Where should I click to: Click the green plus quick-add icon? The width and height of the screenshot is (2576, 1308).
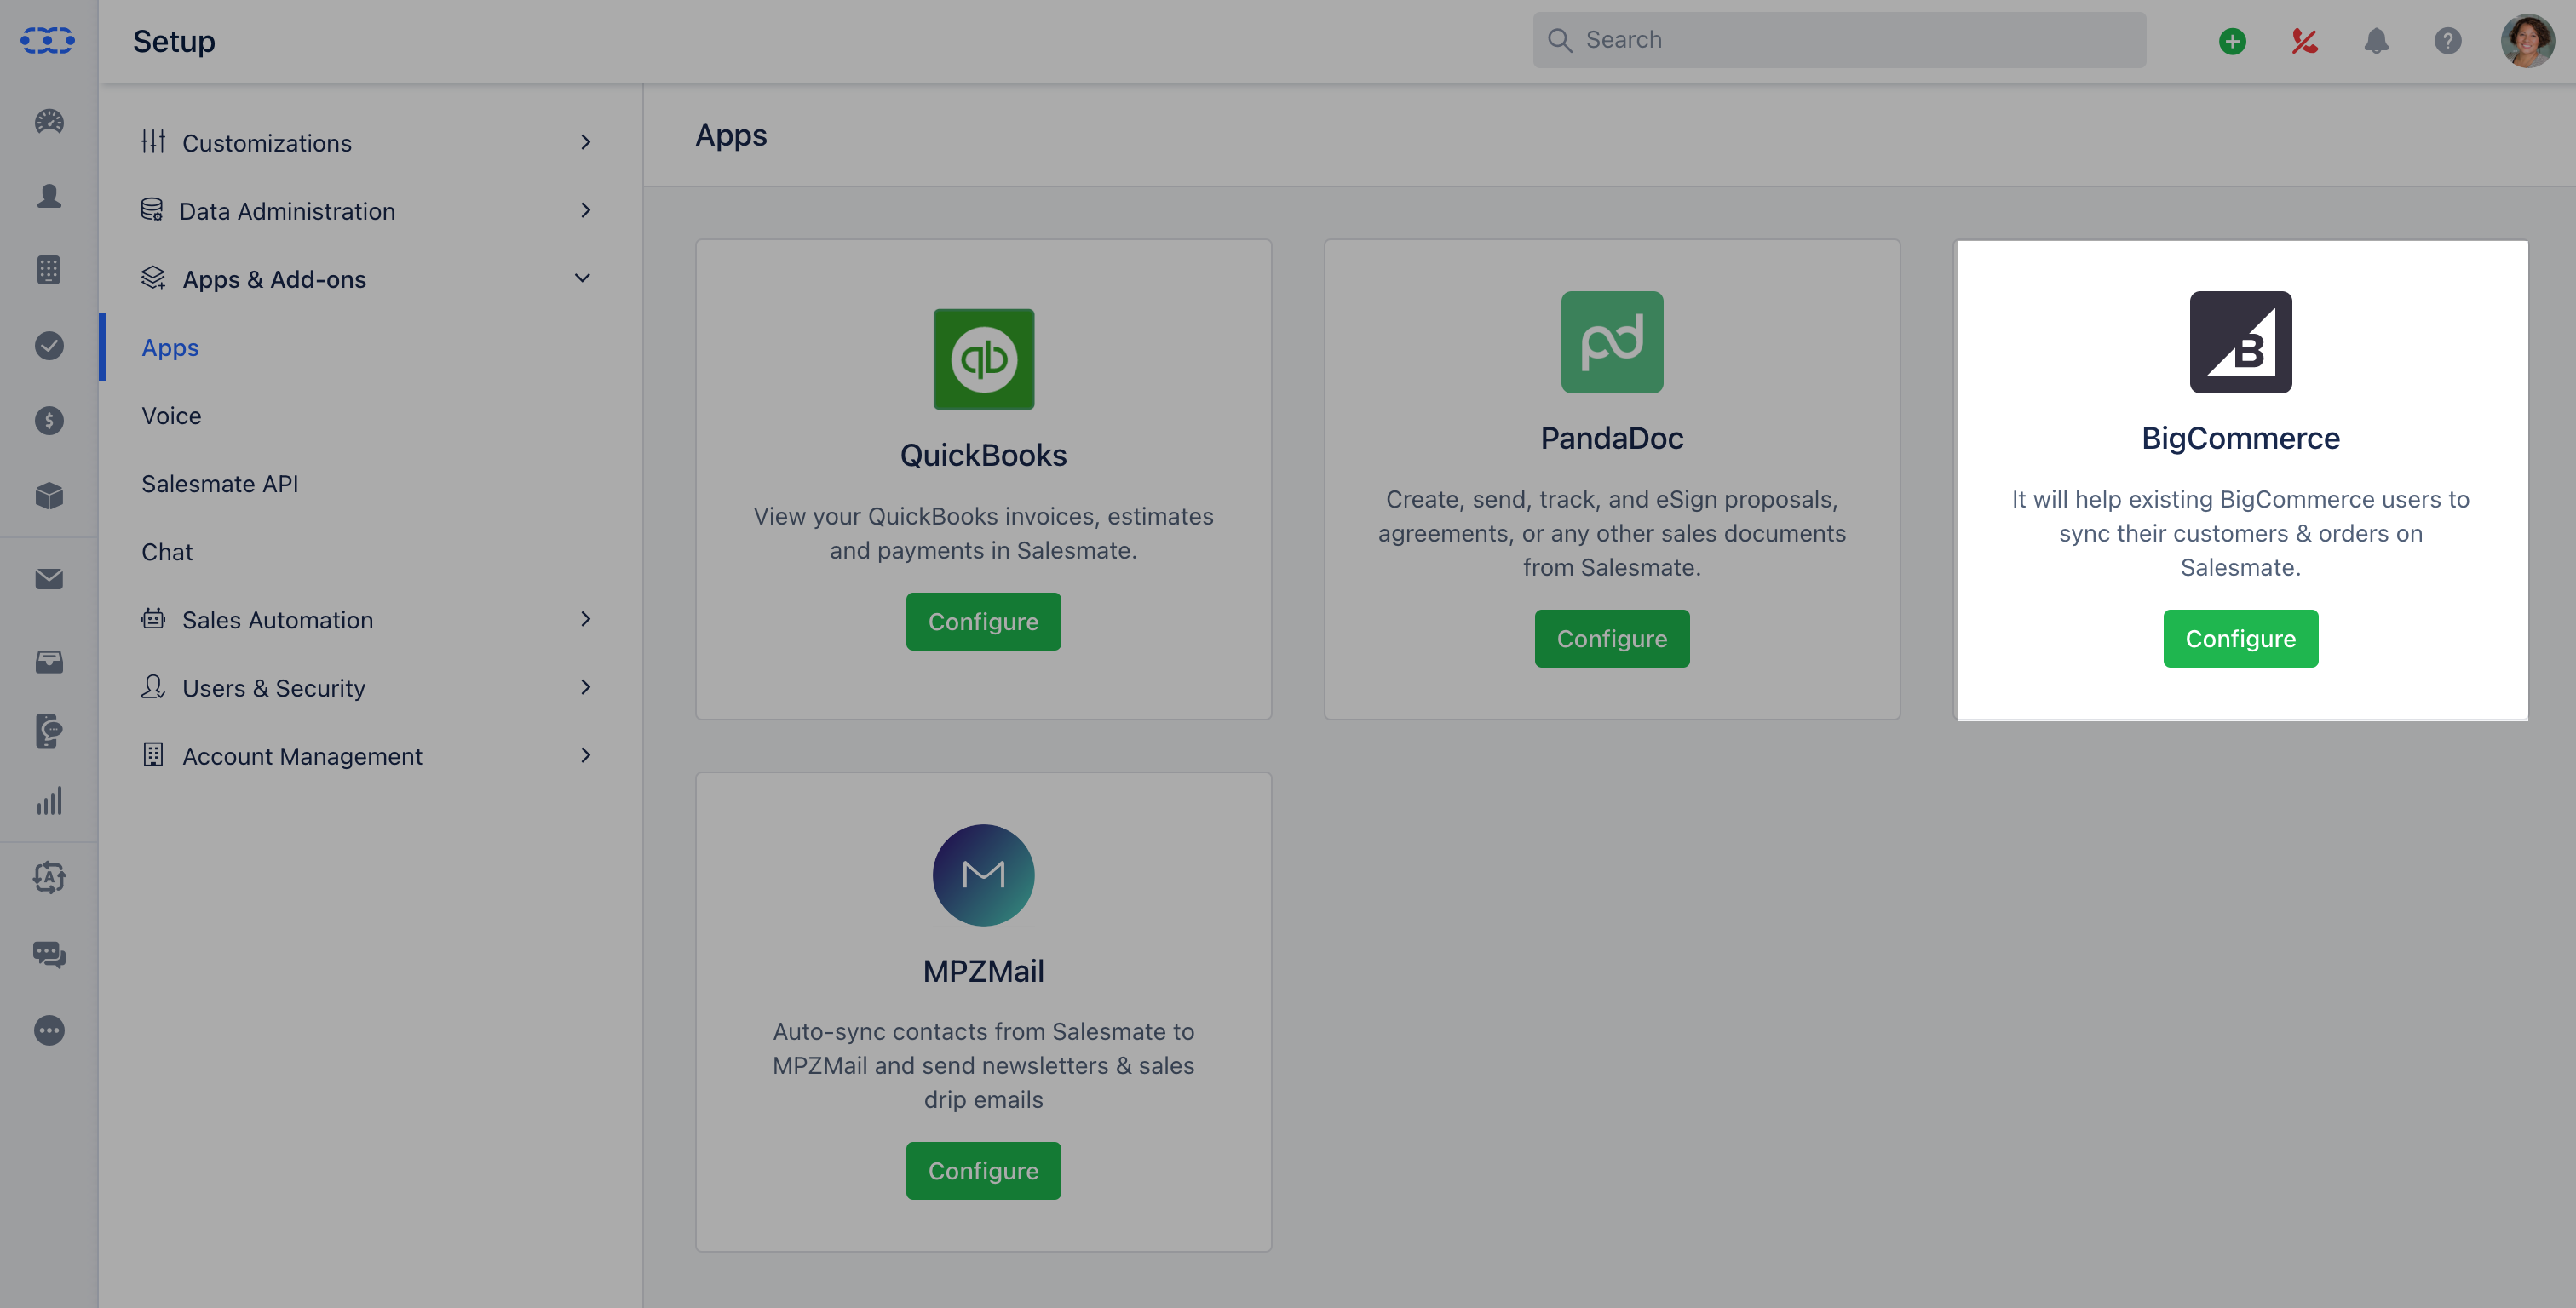click(2232, 41)
